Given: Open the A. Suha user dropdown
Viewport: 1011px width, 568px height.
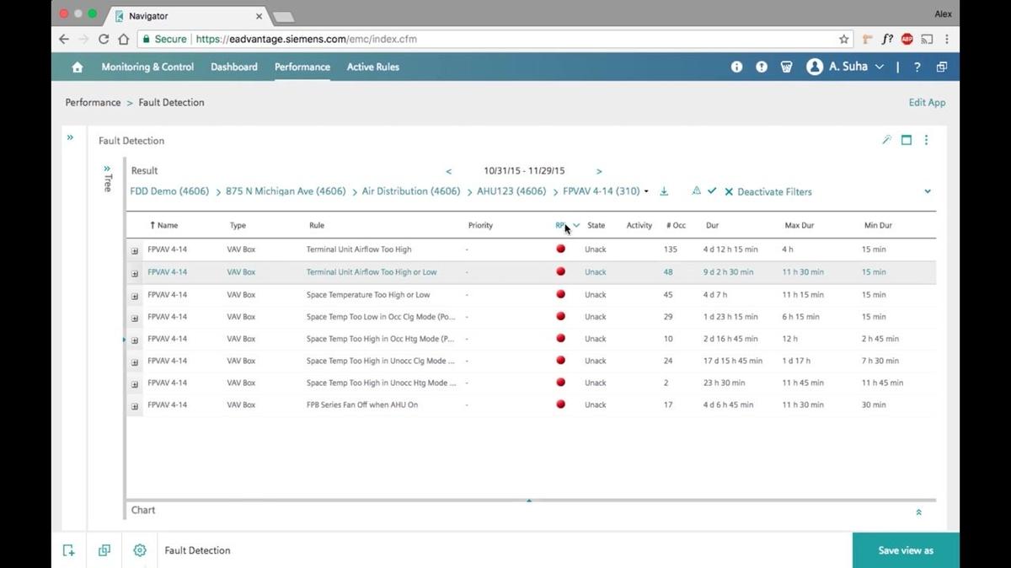Looking at the screenshot, I should [845, 67].
